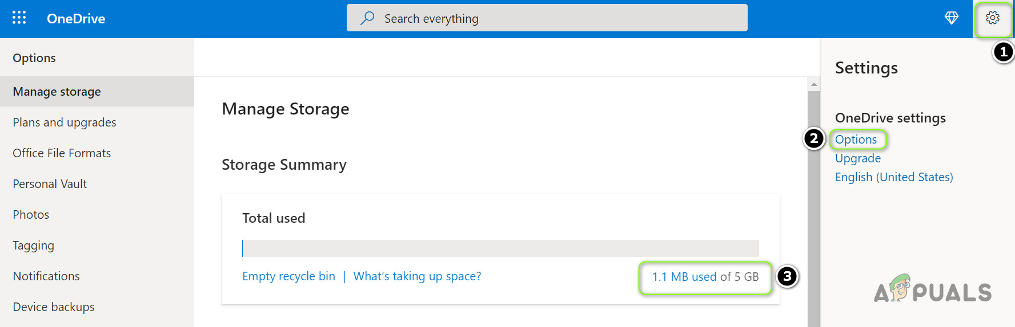Click the search magnifier icon
This screenshot has width=1015, height=327.
(x=367, y=18)
